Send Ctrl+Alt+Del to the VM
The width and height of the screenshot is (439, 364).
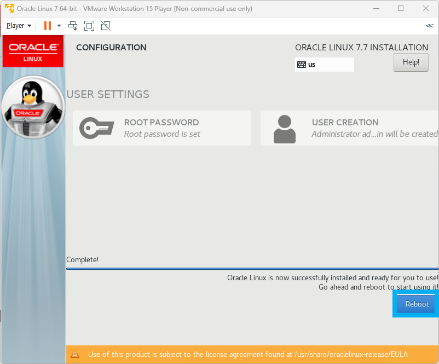73,26
